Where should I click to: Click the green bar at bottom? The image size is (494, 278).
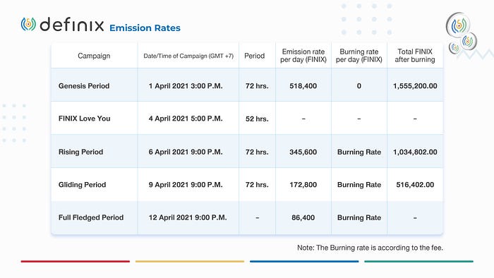[418, 261]
